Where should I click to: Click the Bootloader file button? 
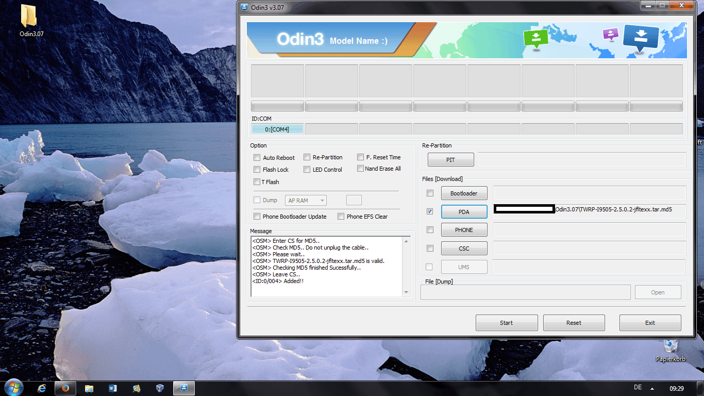(x=464, y=193)
